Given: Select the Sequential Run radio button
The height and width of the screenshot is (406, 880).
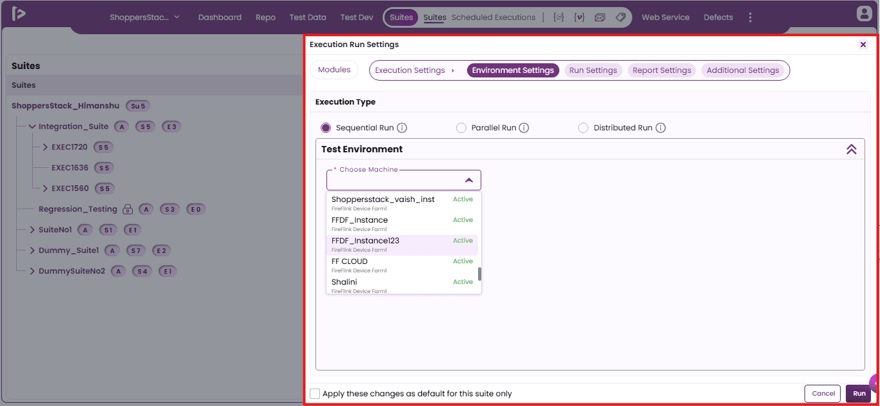Looking at the screenshot, I should [x=326, y=128].
